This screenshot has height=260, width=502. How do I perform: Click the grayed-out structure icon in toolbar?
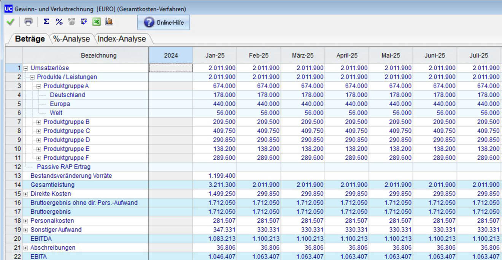[x=71, y=22]
